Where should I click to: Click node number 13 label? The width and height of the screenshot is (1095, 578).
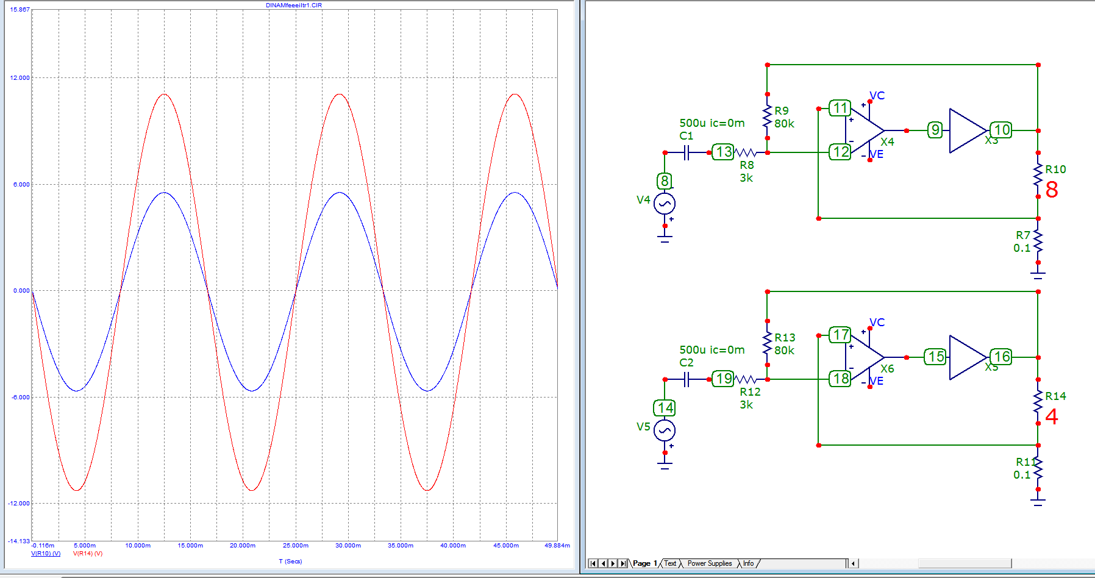pyautogui.click(x=723, y=152)
